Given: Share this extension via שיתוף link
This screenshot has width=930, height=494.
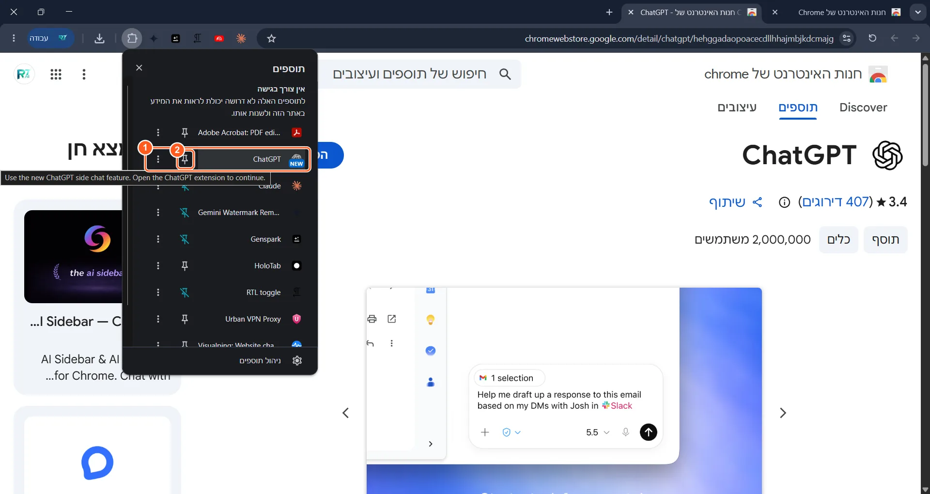Looking at the screenshot, I should coord(736,202).
